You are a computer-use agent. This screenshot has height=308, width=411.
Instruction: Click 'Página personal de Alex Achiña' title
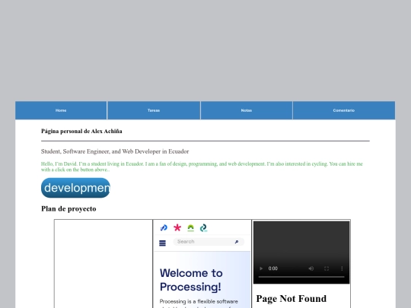pyautogui.click(x=81, y=132)
